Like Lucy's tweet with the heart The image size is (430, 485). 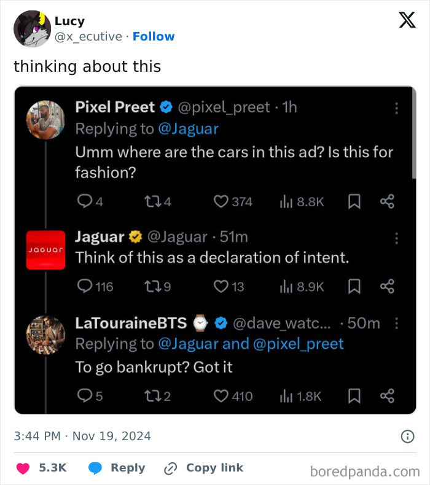click(23, 468)
